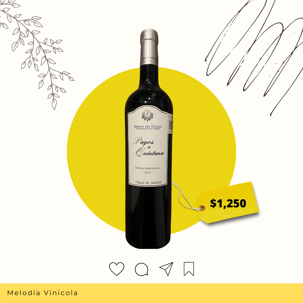Open the comment speech bubble icon
This screenshot has width=303, height=303.
pos(142,269)
